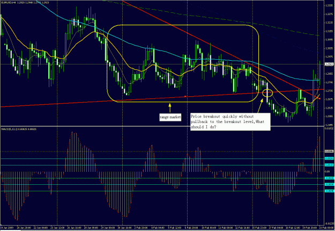The width and height of the screenshot is (335, 231).
Task: Select the cyan 0.0030 MACD level label
Action: point(329,158)
